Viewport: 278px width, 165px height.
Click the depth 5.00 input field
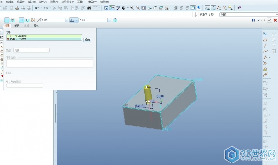pos(93,20)
